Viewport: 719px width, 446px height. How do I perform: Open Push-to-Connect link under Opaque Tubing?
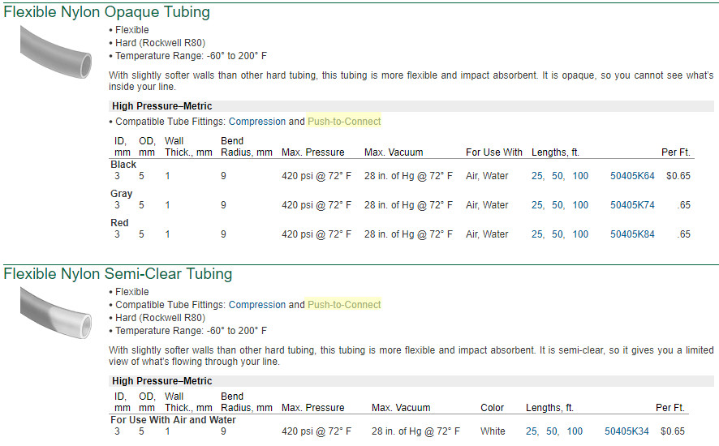coord(344,122)
